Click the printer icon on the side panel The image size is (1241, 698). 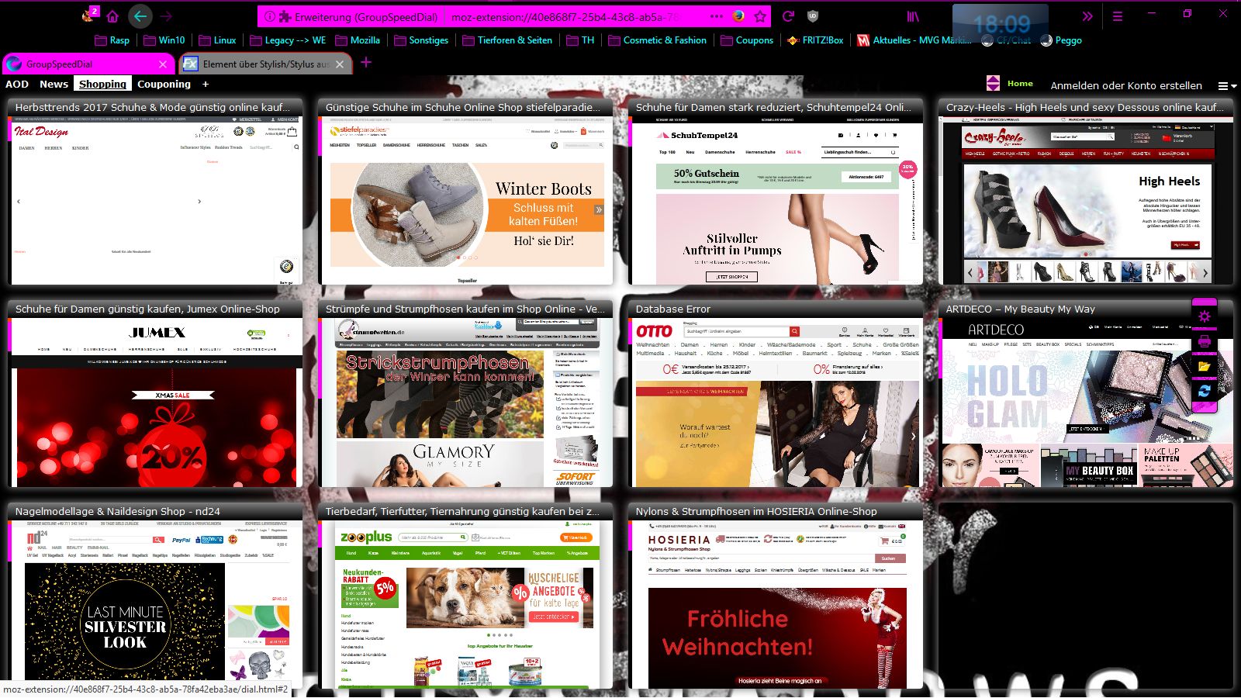click(1205, 341)
